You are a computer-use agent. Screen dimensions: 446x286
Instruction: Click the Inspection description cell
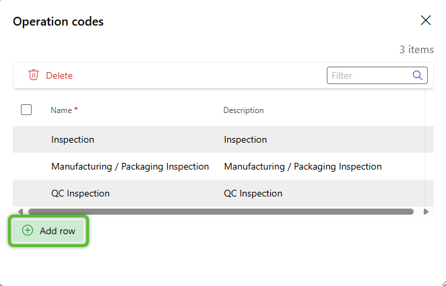click(245, 139)
